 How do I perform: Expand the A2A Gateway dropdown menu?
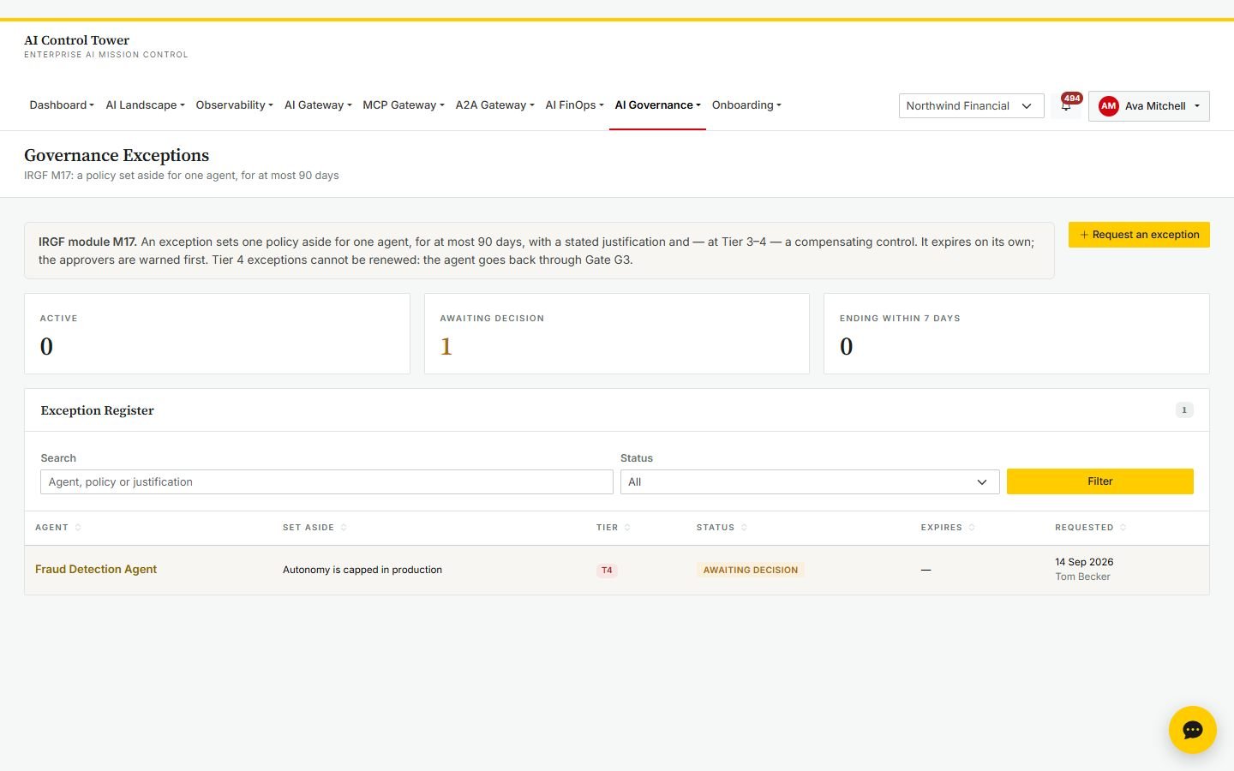(494, 105)
